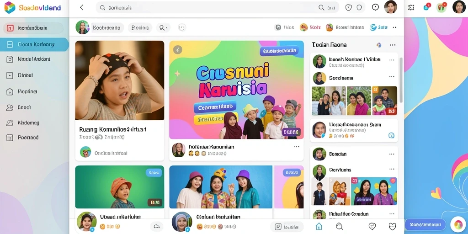Image resolution: width=468 pixels, height=234 pixels.
Task: Click the blue button on the banner
Action: pyautogui.click(x=215, y=106)
